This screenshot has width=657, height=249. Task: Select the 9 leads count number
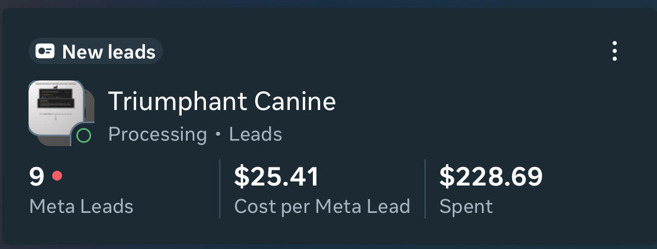point(36,177)
